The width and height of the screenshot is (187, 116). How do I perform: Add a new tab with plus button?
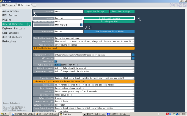[x=34, y=5]
